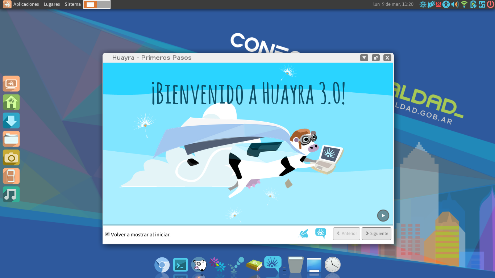The height and width of the screenshot is (278, 495).
Task: Close the Primeros Pasos window
Action: (387, 58)
